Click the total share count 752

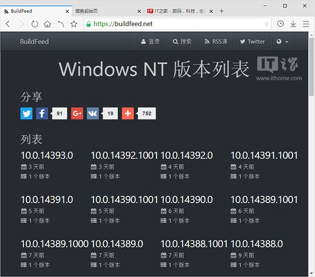click(x=146, y=113)
